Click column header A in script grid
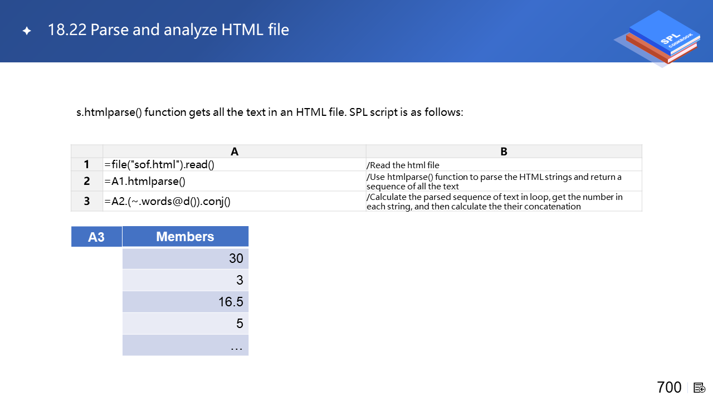The height and width of the screenshot is (401, 713). point(234,151)
